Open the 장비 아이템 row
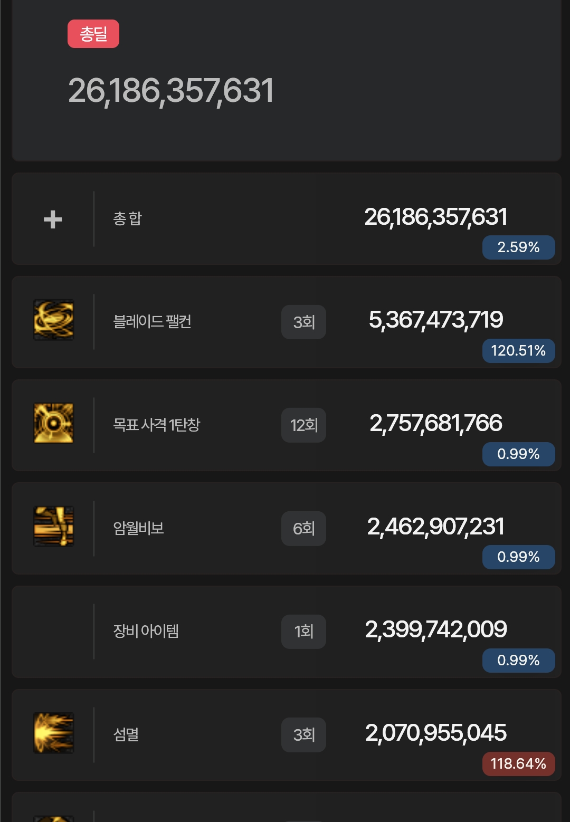The width and height of the screenshot is (570, 822). pyautogui.click(x=286, y=632)
